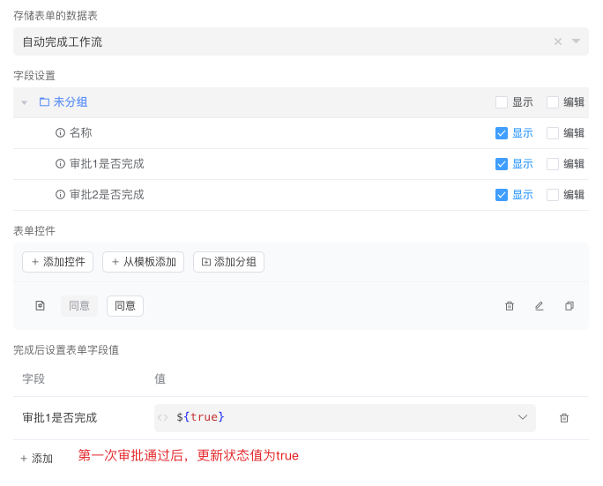This screenshot has width=603, height=486.
Task: Enable 编辑 checkbox for 审批2是否完成
Action: pyautogui.click(x=553, y=195)
